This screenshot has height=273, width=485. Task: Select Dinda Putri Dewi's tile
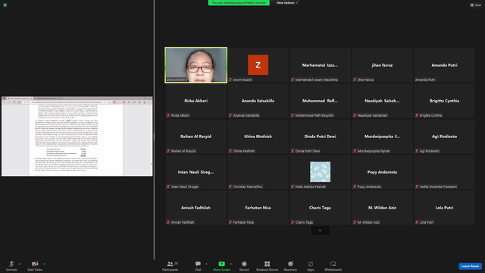coord(320,136)
